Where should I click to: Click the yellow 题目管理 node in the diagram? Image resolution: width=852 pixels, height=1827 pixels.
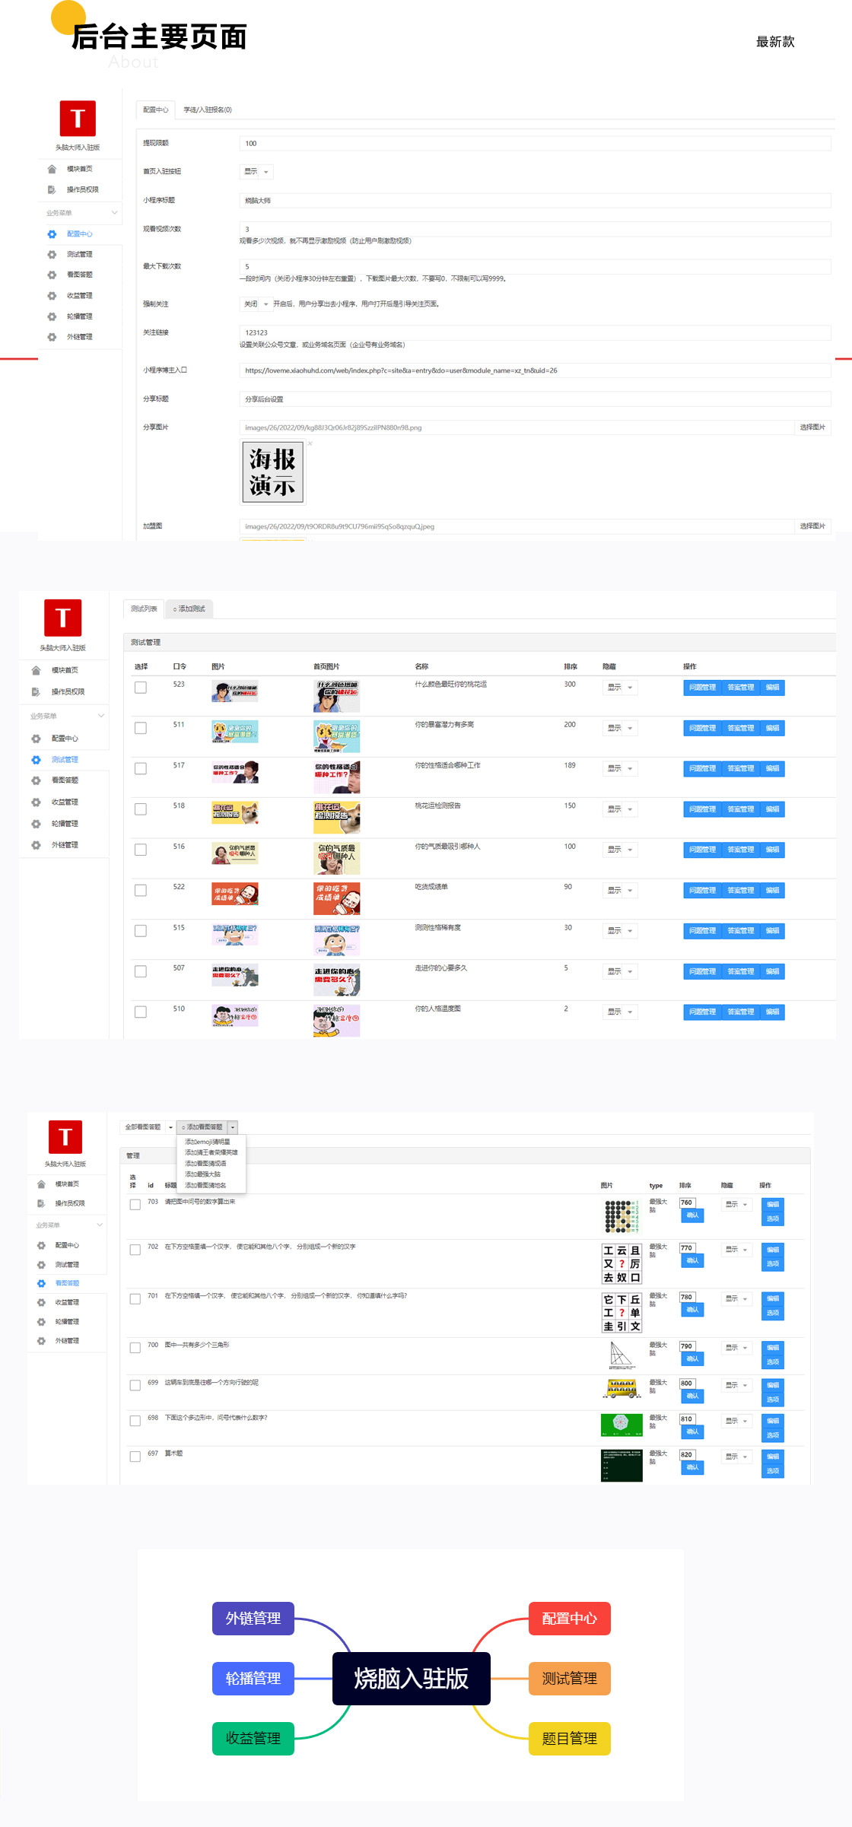tap(569, 1739)
